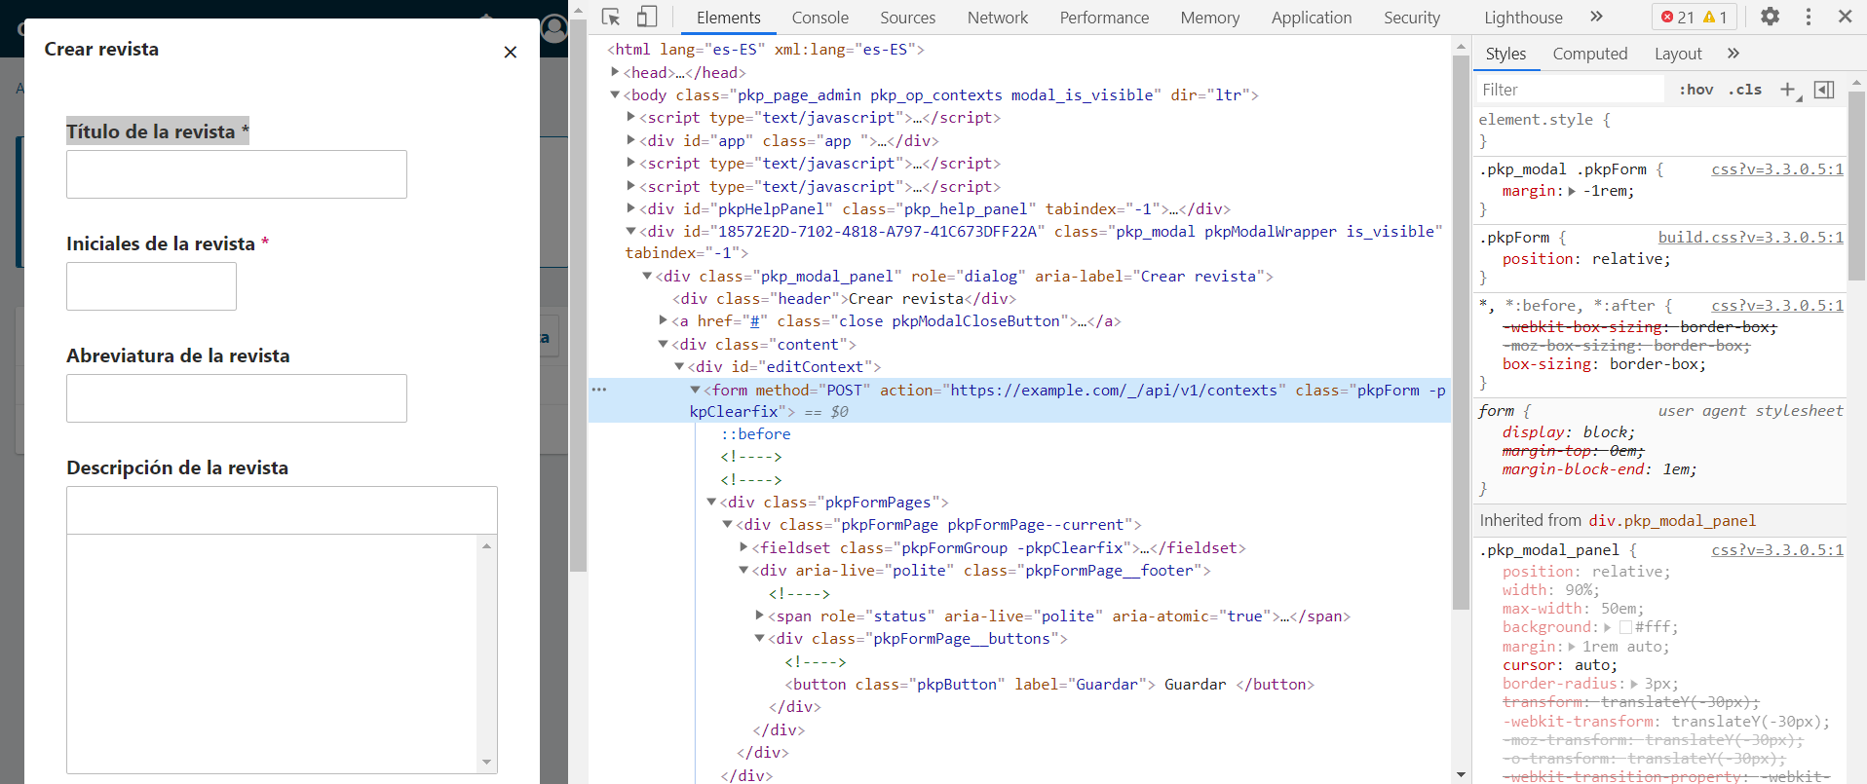Collapse the pkpFormPages div node
1867x784 pixels.
[711, 502]
